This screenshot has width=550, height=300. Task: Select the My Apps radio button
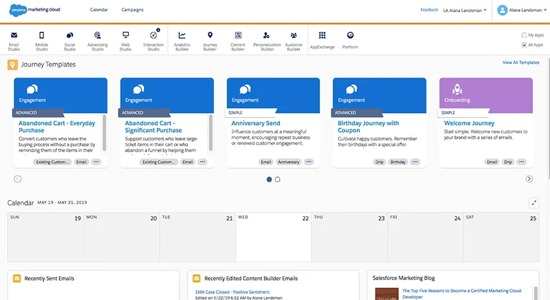(x=524, y=35)
